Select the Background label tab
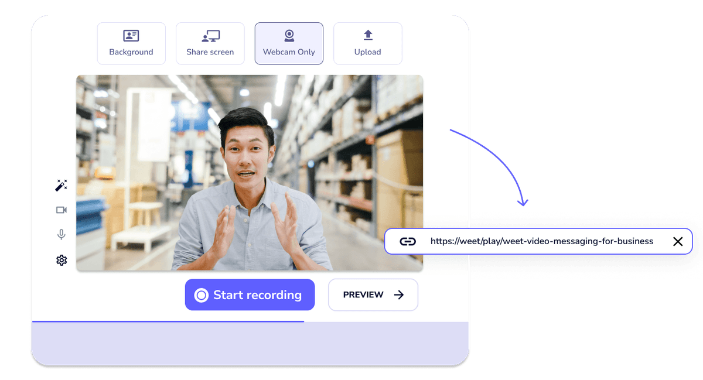 131,52
